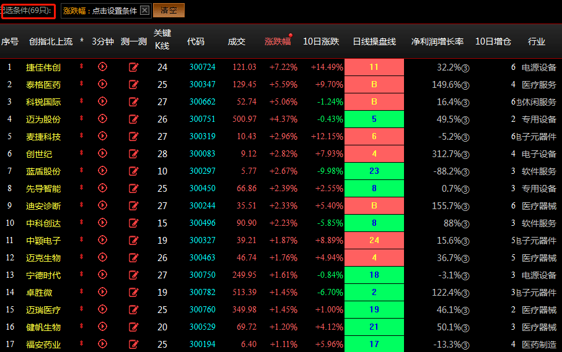Open stock code 300750
The height and width of the screenshot is (352, 562).
203,275
